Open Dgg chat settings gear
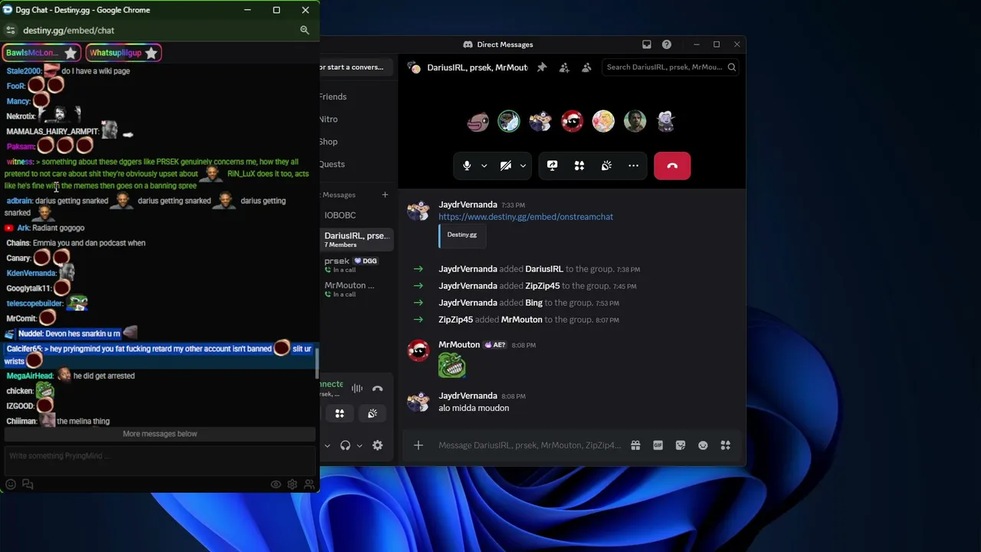The image size is (981, 552). [292, 485]
